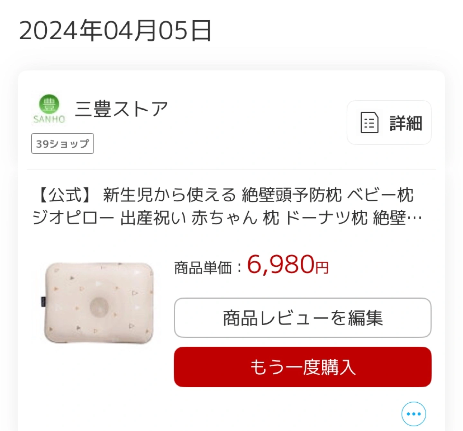Tap 商品レビューを編集 button

click(303, 318)
